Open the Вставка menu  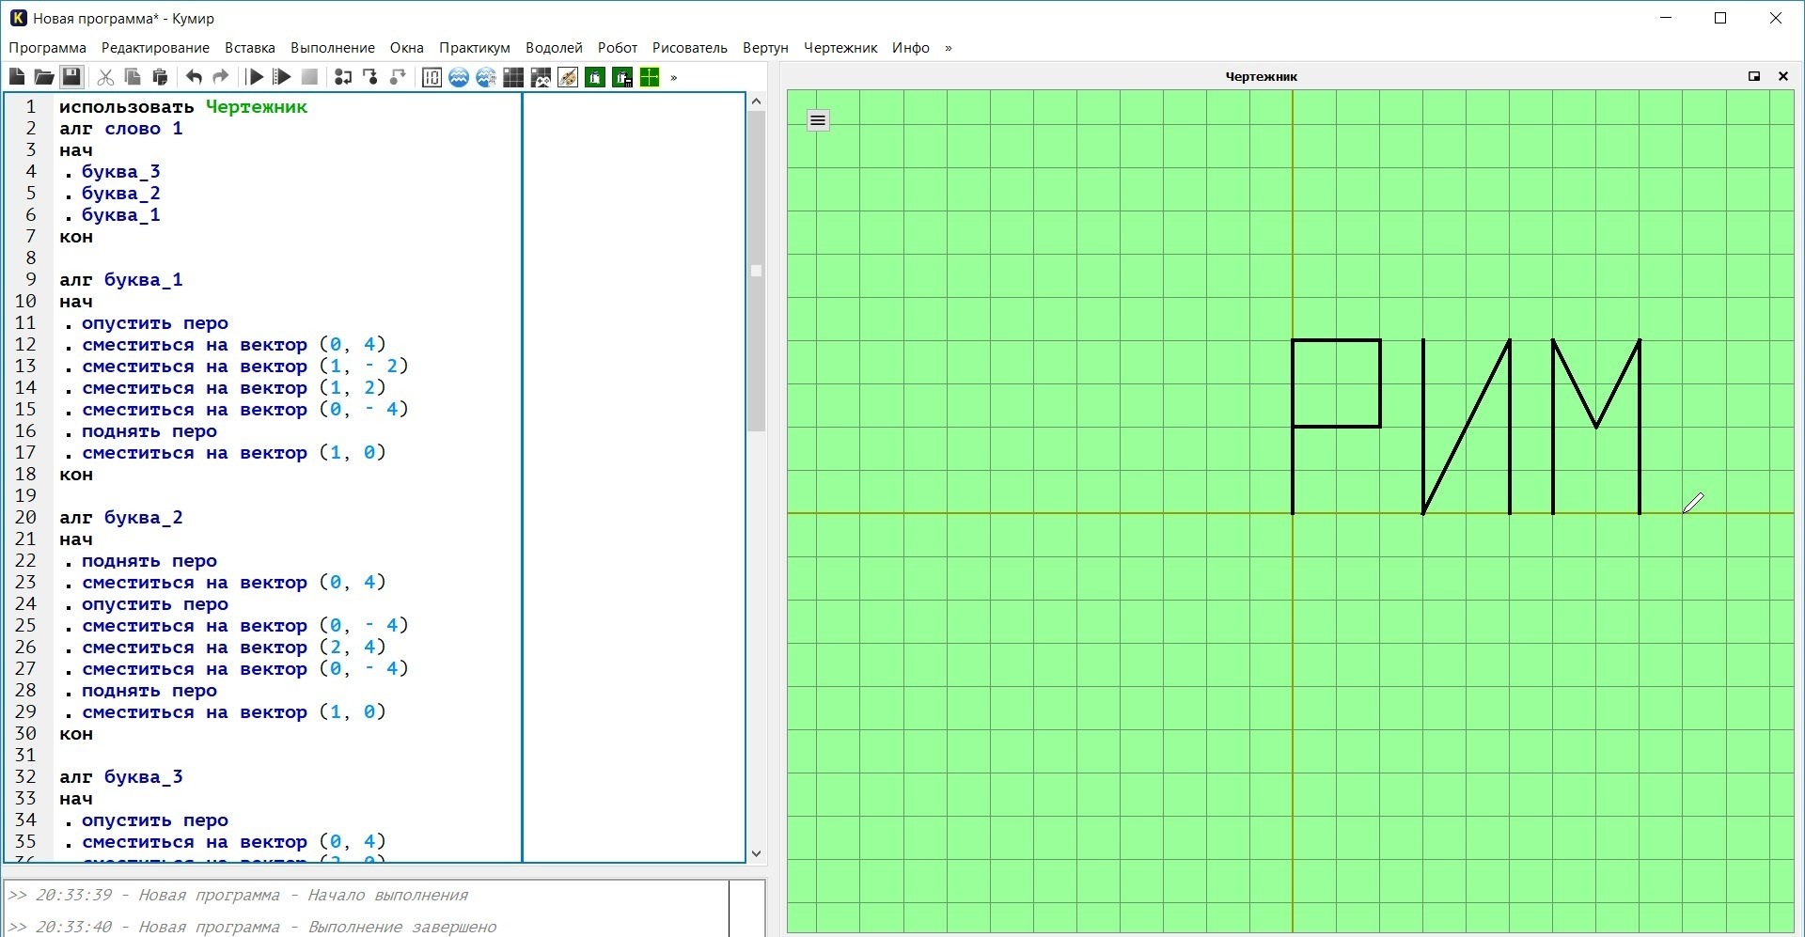(x=250, y=48)
